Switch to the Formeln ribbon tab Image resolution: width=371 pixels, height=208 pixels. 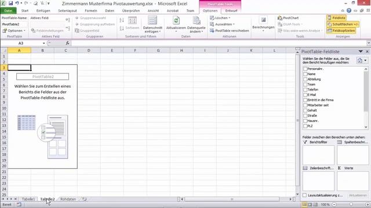(x=91, y=10)
